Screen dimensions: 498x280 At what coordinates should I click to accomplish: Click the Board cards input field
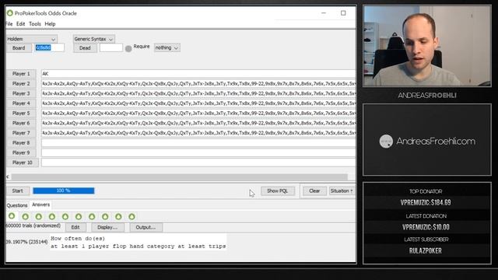[x=49, y=47]
